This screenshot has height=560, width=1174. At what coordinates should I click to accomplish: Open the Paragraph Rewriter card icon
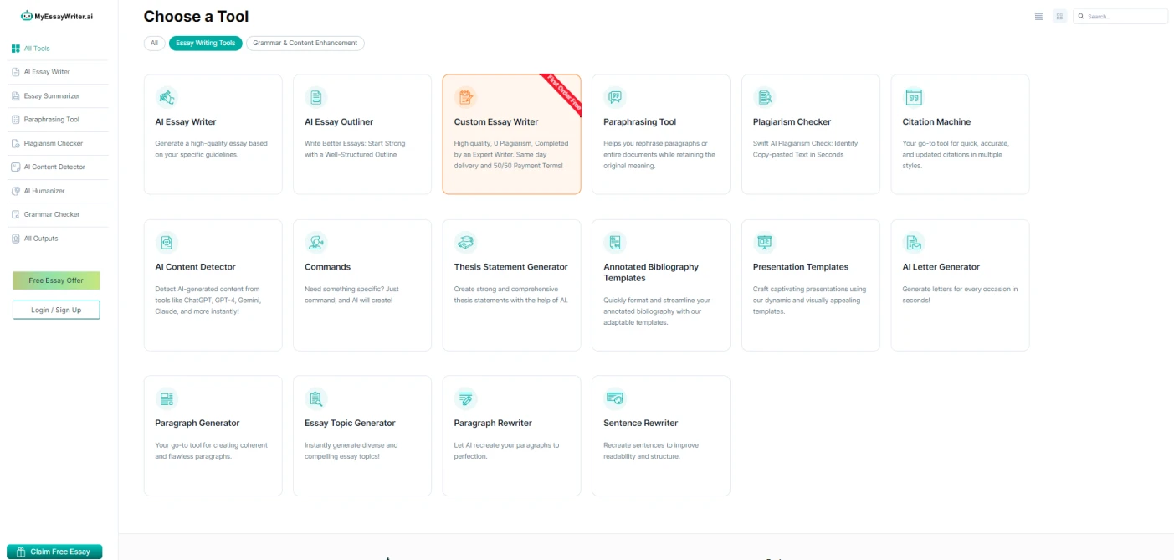click(465, 398)
